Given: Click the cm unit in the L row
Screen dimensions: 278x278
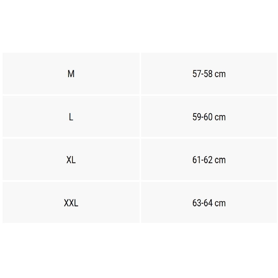Looking at the screenshot, I should point(220,118).
